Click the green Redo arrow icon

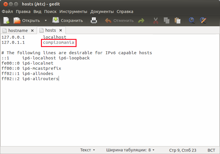[x=141, y=20]
